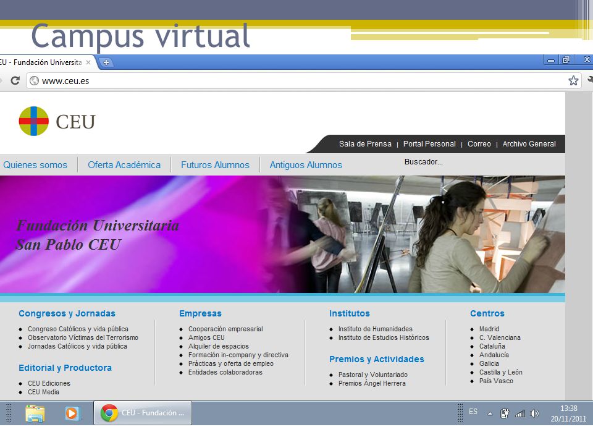The image size is (593, 445).
Task: Open Pastoral y Voluntariado
Action: pos(373,375)
